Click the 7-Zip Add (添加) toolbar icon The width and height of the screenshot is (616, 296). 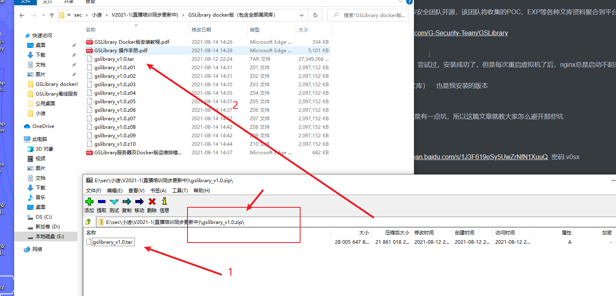(x=89, y=202)
